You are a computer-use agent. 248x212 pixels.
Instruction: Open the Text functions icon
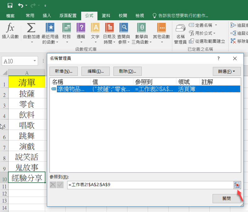point(95,28)
